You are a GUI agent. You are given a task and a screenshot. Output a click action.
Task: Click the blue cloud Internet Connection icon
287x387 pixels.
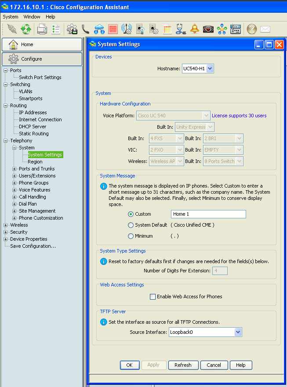tap(99, 29)
